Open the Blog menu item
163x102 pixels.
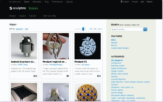pyautogui.click(x=47, y=2)
